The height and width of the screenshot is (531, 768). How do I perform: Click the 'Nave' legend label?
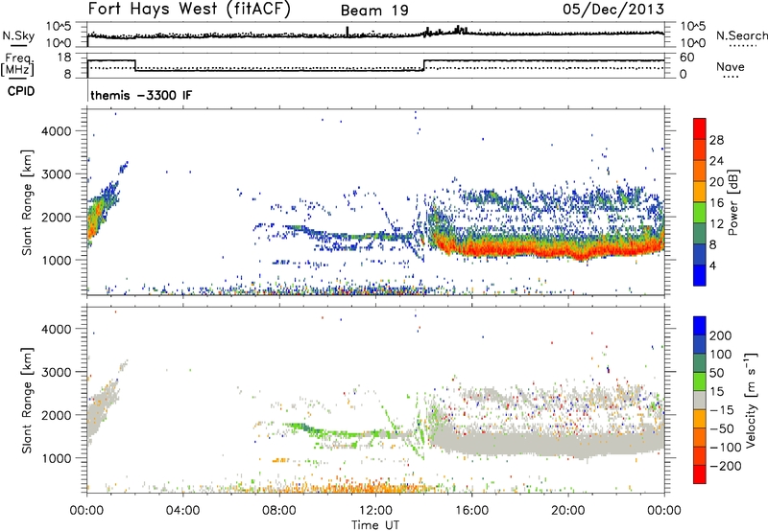(x=731, y=66)
